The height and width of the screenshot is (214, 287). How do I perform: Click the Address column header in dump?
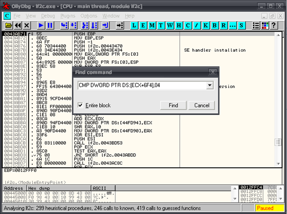[x=15, y=188]
